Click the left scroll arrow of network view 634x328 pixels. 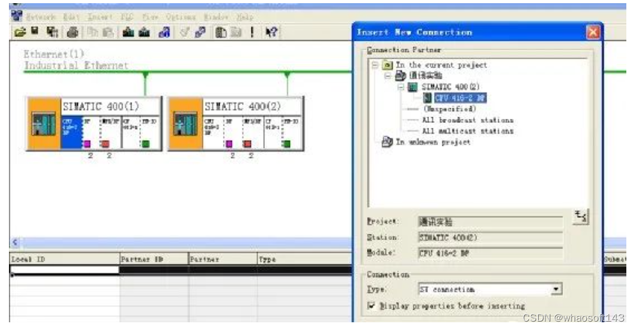pos(15,243)
